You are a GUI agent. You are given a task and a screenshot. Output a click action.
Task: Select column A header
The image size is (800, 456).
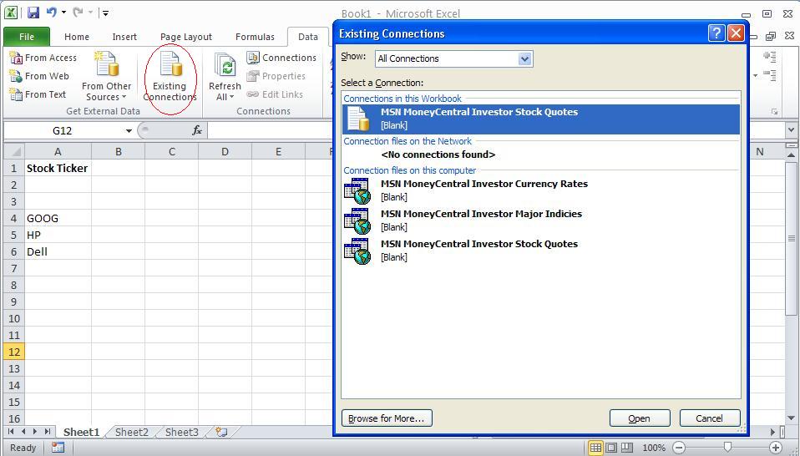pos(58,151)
